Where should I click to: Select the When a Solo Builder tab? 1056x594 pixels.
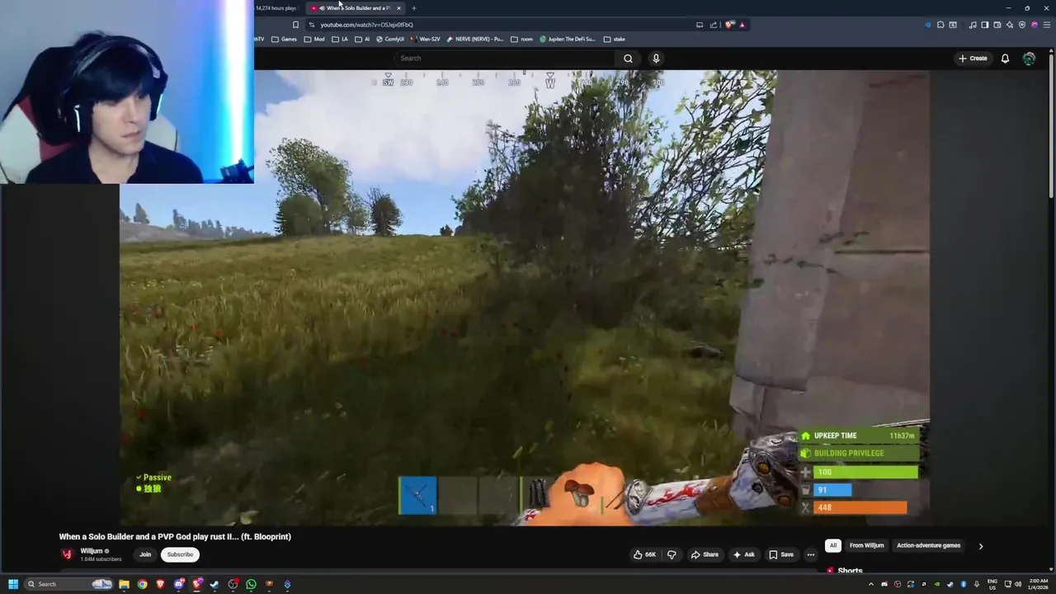click(356, 8)
